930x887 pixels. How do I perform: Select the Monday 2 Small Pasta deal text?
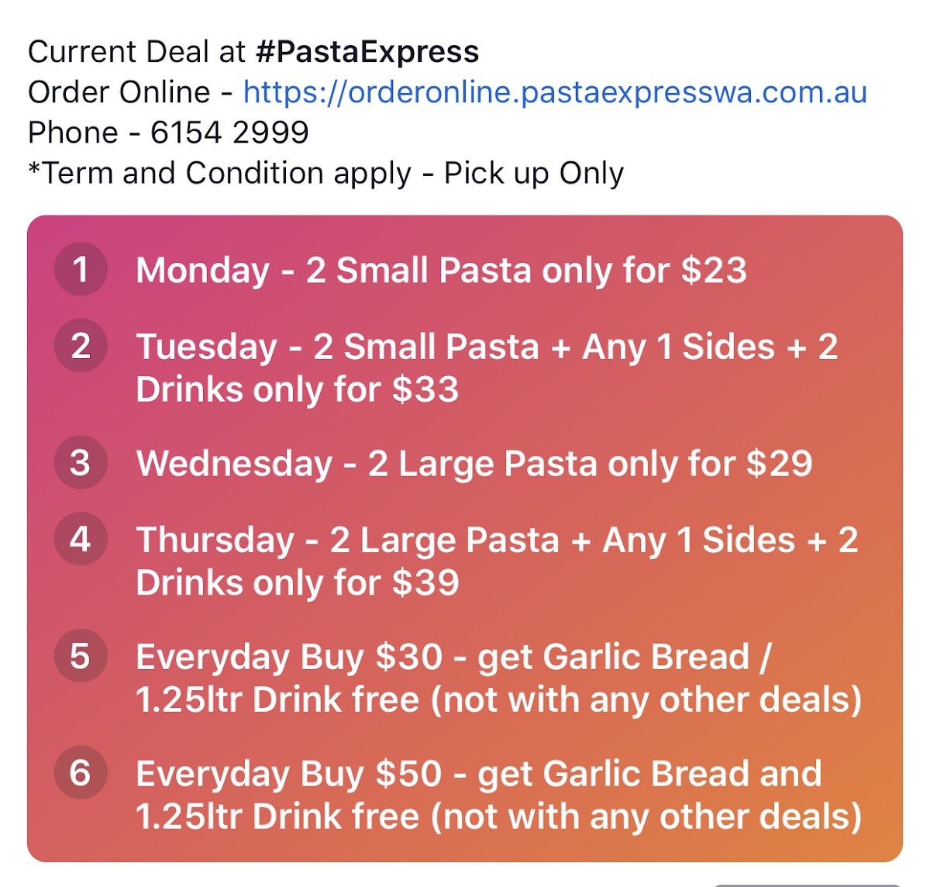[x=441, y=271]
